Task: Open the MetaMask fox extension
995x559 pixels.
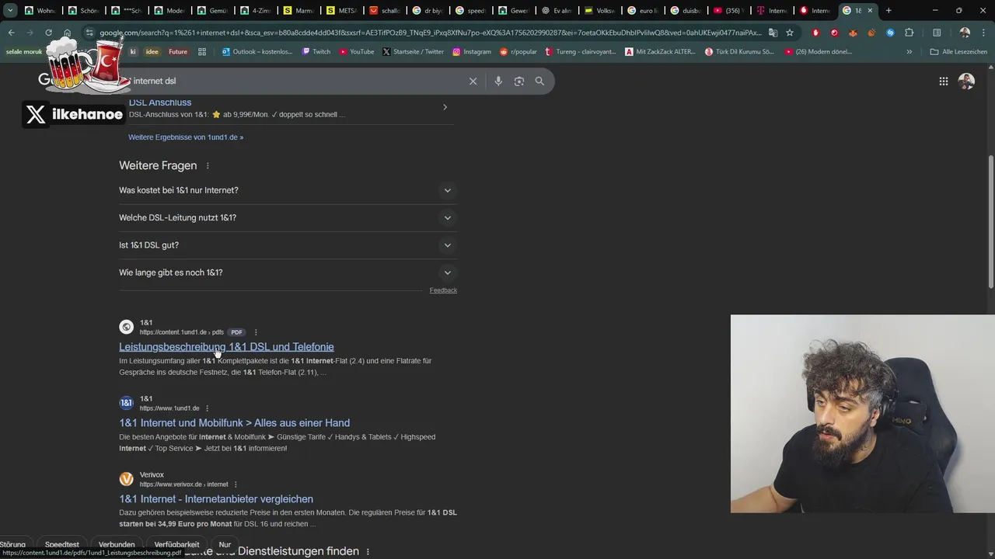Action: coord(853,33)
